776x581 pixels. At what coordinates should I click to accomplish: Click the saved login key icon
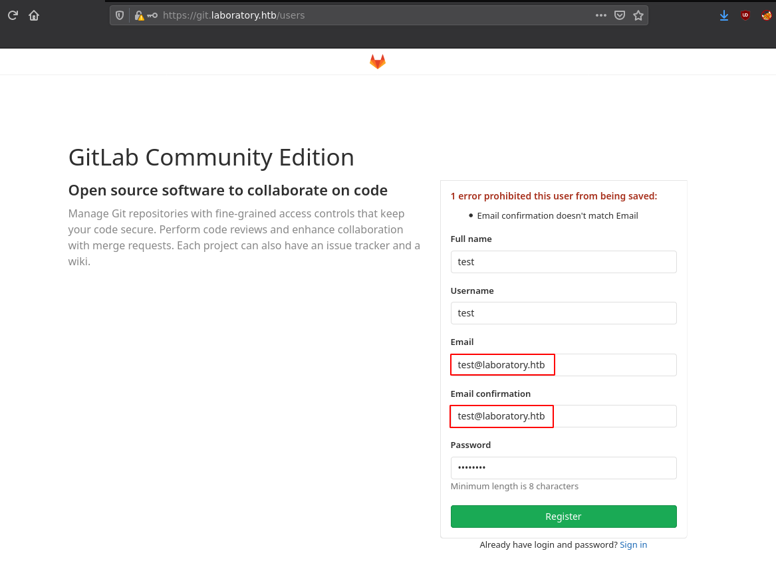[x=152, y=15]
